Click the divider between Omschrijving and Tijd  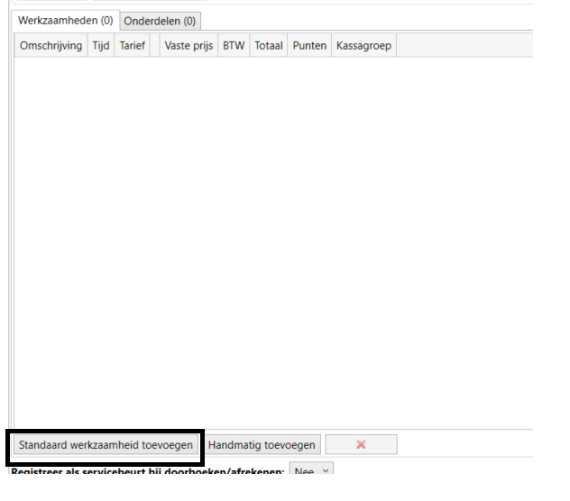pyautogui.click(x=87, y=46)
